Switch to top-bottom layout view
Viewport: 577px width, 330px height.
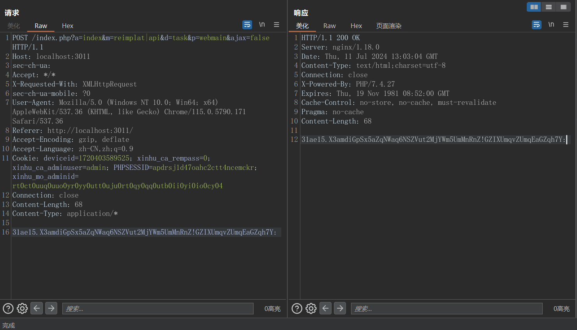tap(549, 7)
